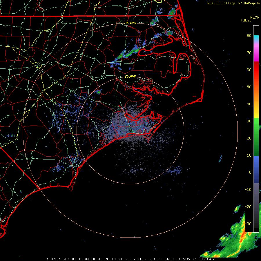
Task: Click the 100 NMI range ring label
Action: point(130,23)
